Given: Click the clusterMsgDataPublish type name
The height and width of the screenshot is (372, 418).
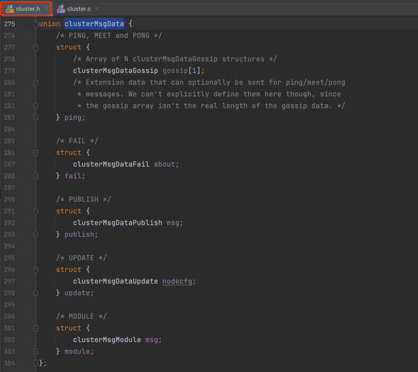Looking at the screenshot, I should [x=118, y=223].
